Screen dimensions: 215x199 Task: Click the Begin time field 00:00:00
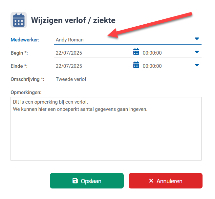[164, 53]
